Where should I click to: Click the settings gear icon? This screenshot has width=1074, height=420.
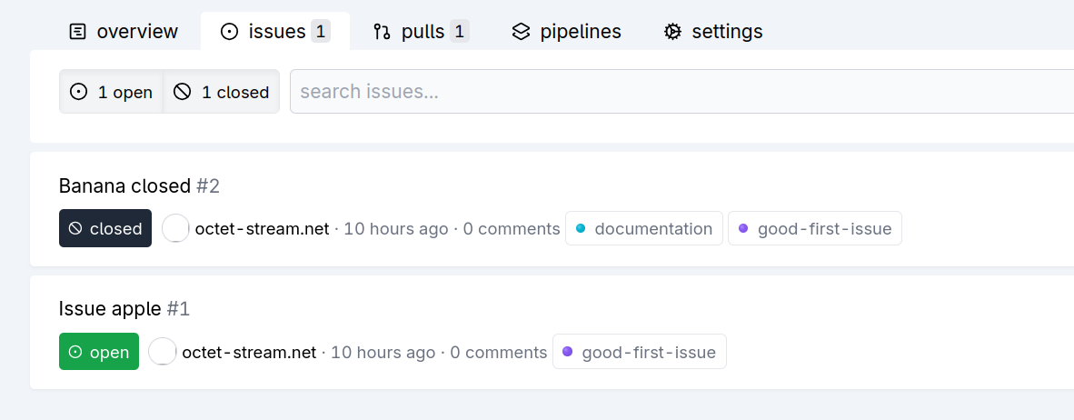tap(672, 32)
